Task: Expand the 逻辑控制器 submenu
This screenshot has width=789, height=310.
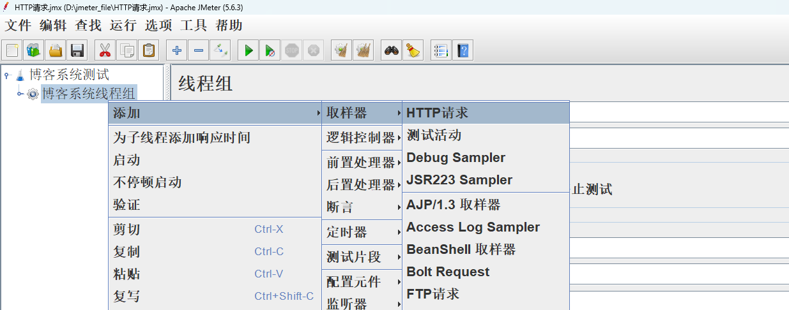Action: [x=362, y=138]
